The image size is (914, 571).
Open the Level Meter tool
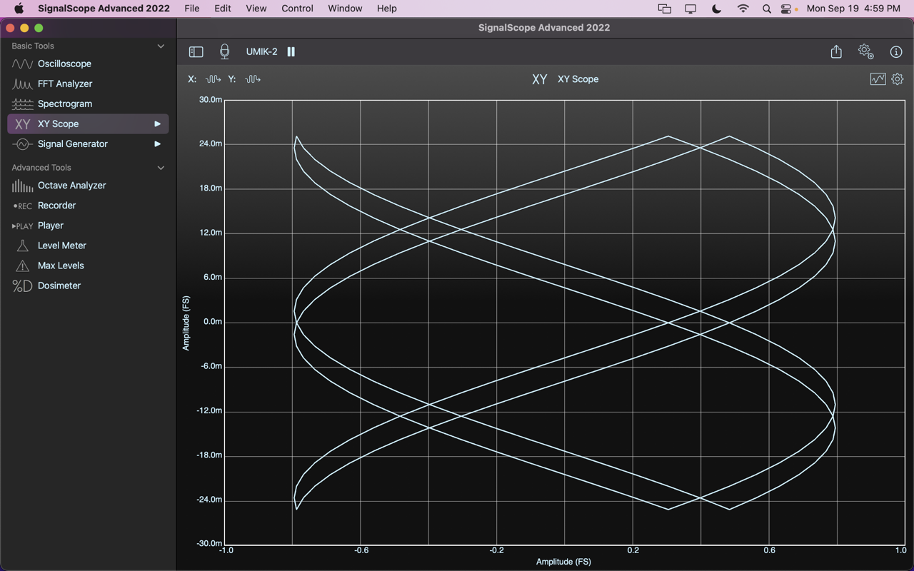[x=88, y=245]
